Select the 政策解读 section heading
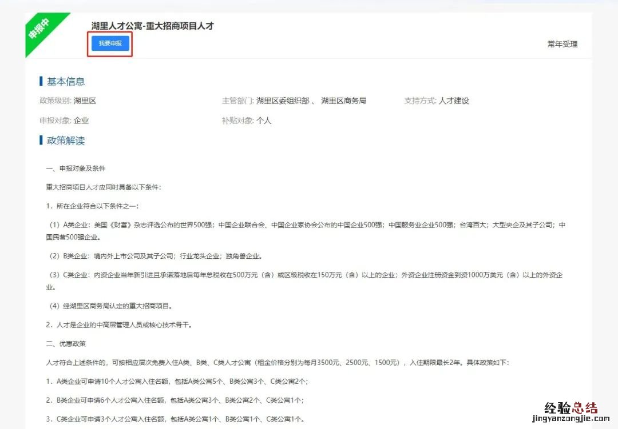The height and width of the screenshot is (429, 618). [65, 141]
